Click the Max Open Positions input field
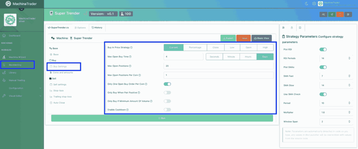This screenshot has height=149, width=358. 219,66
